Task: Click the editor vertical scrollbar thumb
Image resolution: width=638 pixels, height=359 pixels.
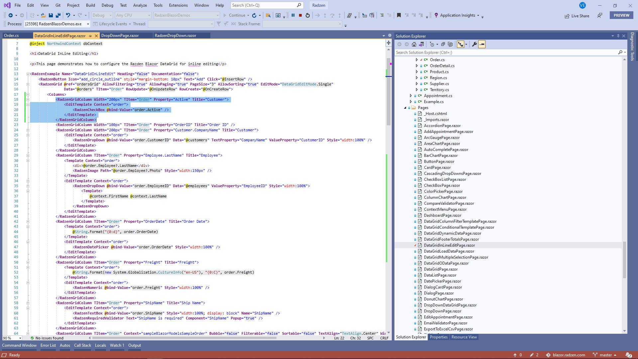Action: coord(388,91)
